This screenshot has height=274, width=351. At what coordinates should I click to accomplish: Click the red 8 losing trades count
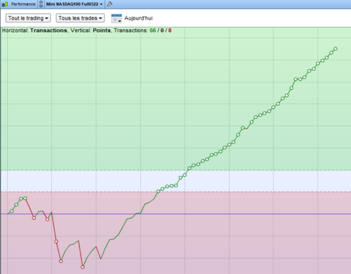tap(170, 30)
